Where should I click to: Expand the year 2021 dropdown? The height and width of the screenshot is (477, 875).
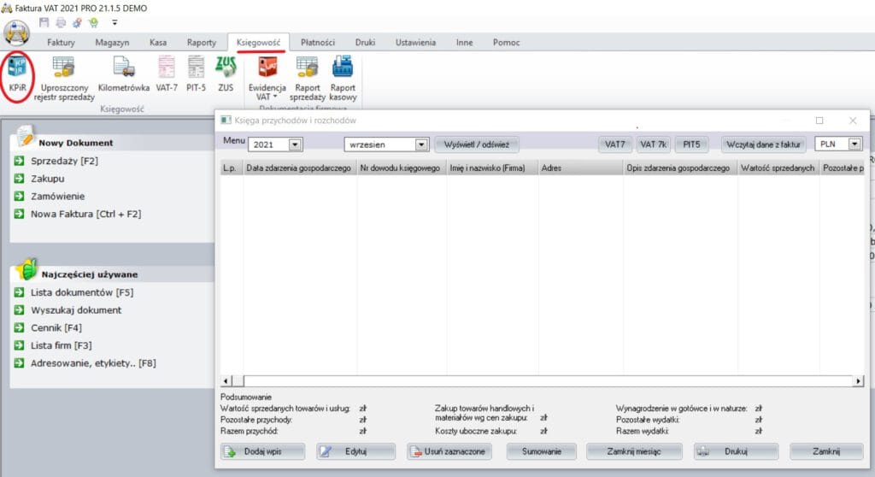tap(294, 145)
